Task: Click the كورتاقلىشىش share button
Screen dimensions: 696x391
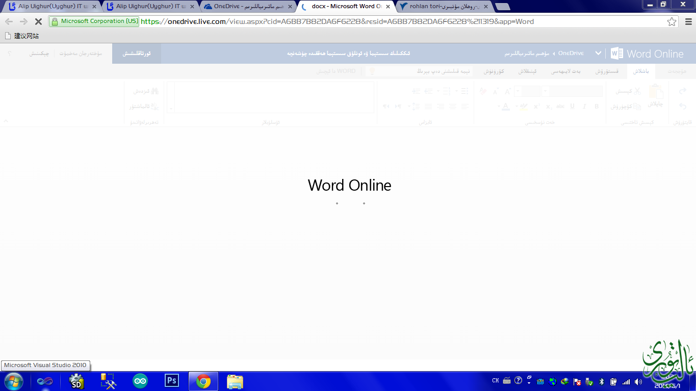Action: 137,54
